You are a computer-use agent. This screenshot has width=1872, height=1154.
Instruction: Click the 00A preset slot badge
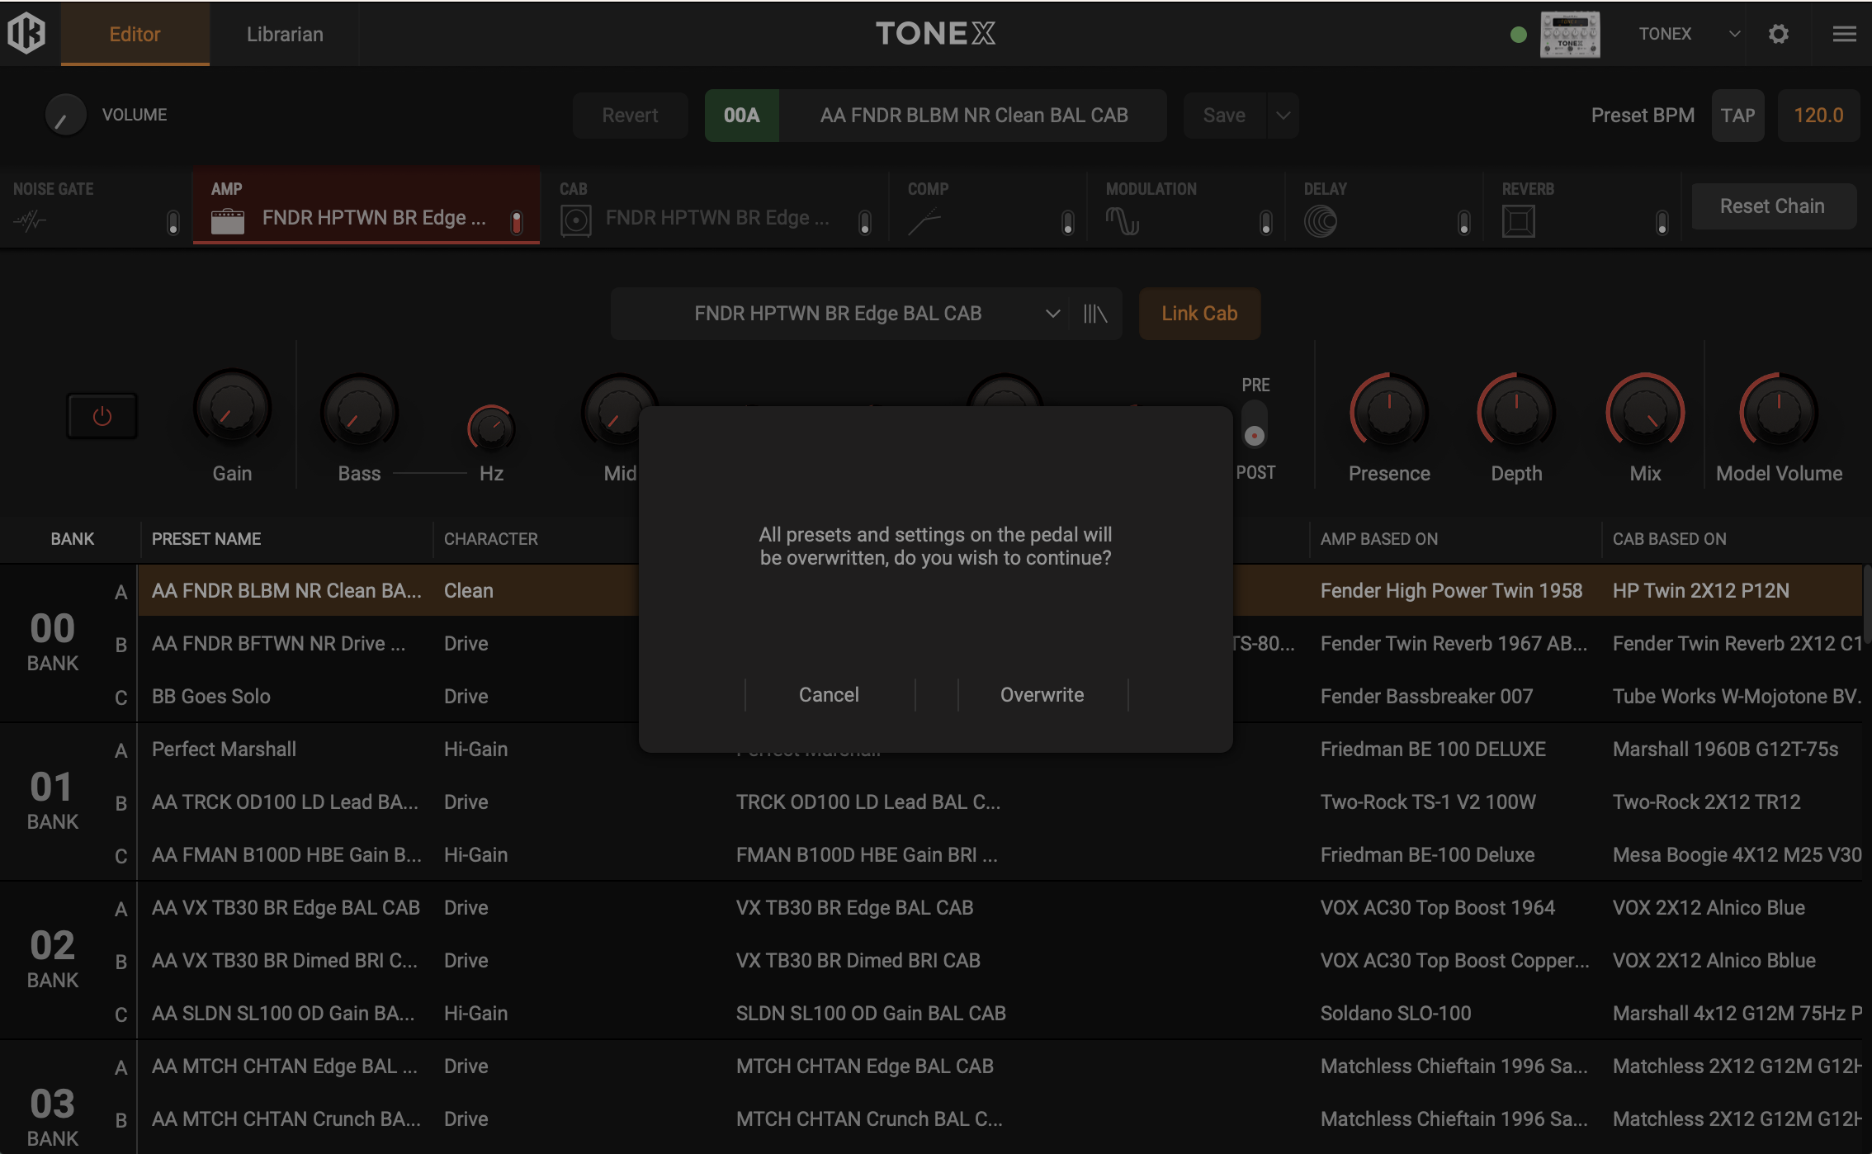coord(741,116)
